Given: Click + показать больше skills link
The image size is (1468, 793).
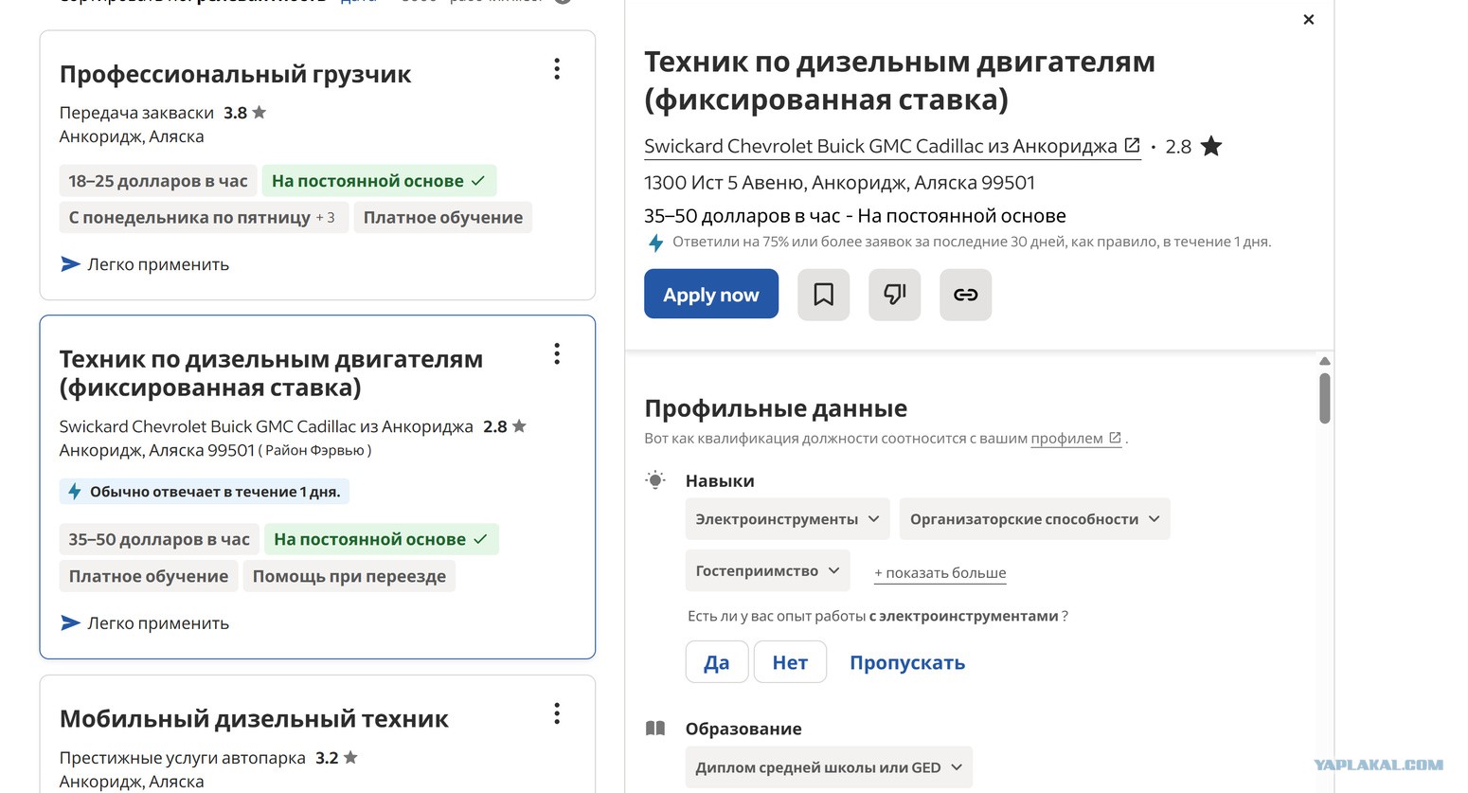Looking at the screenshot, I should tap(940, 573).
